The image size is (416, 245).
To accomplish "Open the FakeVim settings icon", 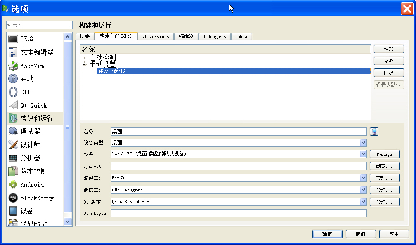I will click(13, 66).
